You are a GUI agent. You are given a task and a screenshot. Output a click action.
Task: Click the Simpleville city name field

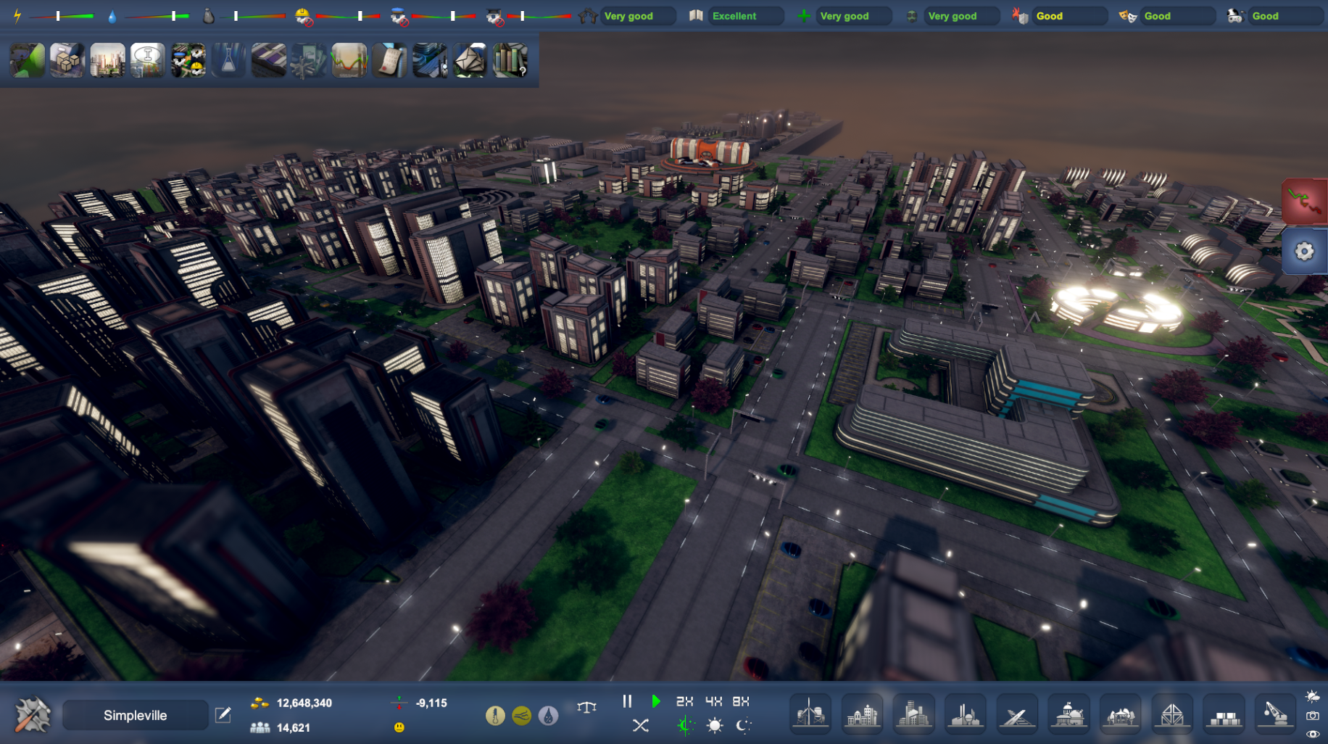pyautogui.click(x=136, y=715)
